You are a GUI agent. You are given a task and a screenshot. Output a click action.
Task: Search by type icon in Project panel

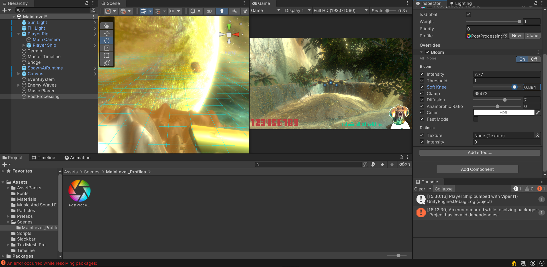click(373, 165)
